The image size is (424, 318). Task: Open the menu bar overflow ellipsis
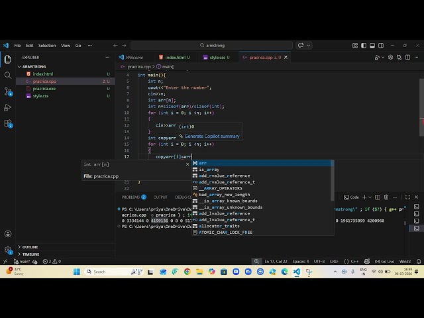pos(90,46)
